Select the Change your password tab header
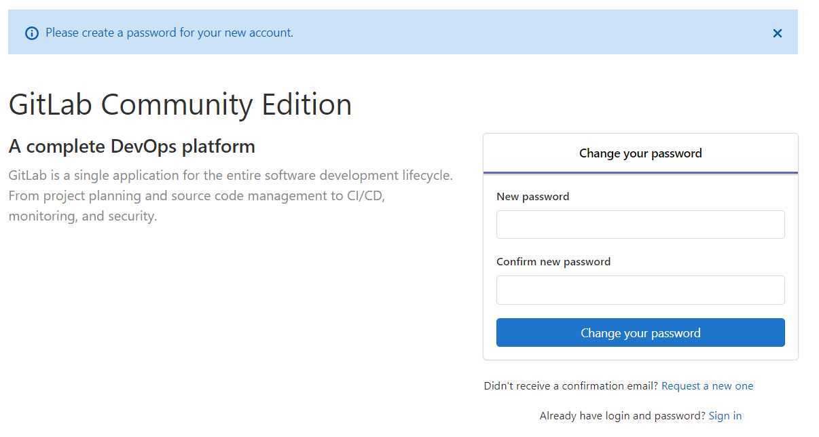 [640, 153]
